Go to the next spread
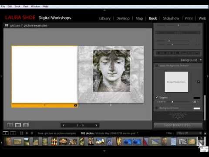The width and height of the screenshot is (209, 157). (96, 125)
